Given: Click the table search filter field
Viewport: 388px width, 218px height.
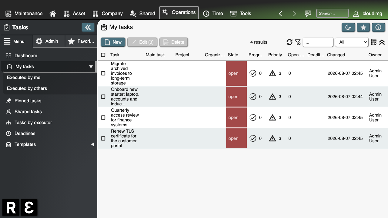Looking at the screenshot, I should pos(318,42).
